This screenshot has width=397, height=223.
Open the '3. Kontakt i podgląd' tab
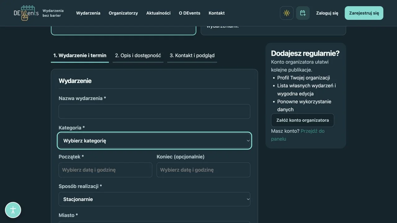(x=192, y=56)
